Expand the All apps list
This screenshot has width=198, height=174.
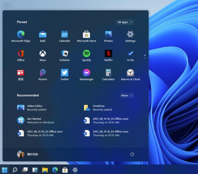[125, 22]
